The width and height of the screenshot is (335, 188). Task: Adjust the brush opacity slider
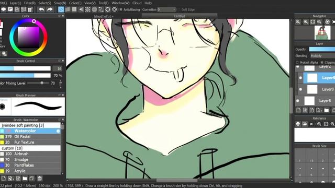pos(25,75)
